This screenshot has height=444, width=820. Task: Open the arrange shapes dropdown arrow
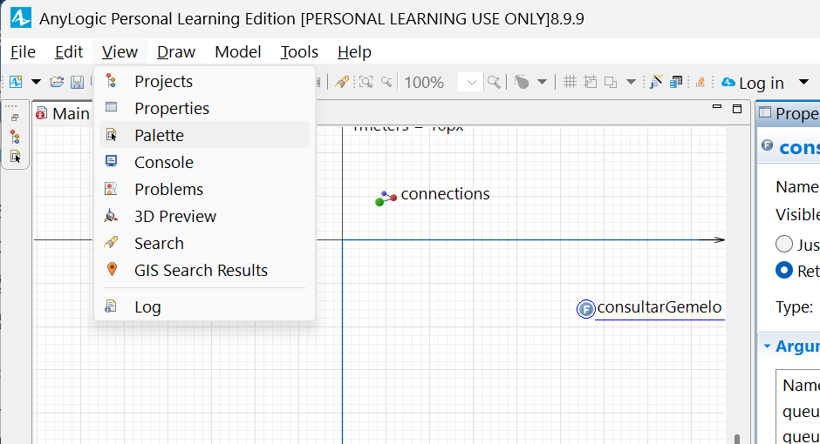coord(632,82)
